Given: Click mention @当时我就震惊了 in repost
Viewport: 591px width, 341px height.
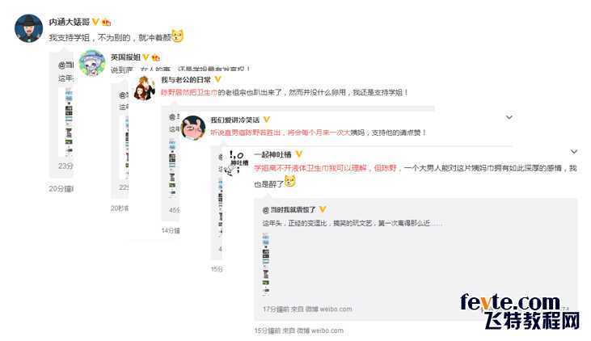Looking at the screenshot, I should 289,209.
